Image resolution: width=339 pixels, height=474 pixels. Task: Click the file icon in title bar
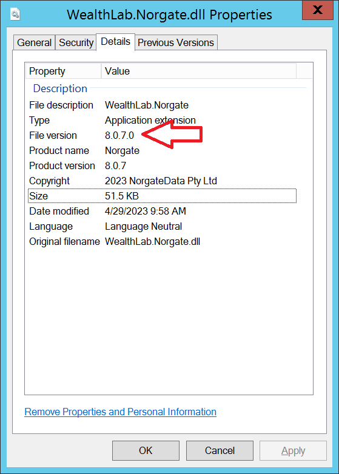pos(15,14)
